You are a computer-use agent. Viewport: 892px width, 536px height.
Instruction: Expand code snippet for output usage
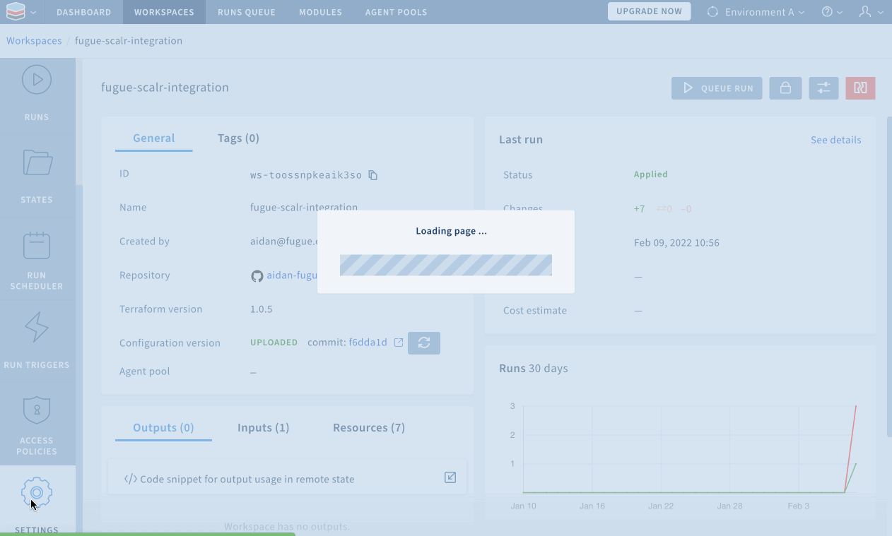click(287, 478)
